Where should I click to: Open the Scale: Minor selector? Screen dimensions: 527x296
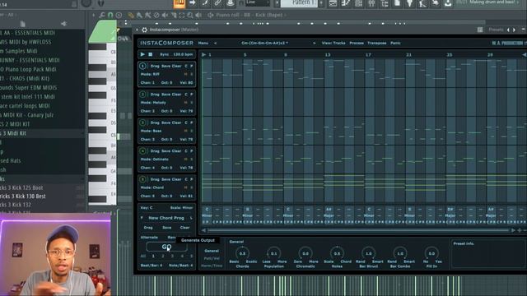click(x=181, y=208)
